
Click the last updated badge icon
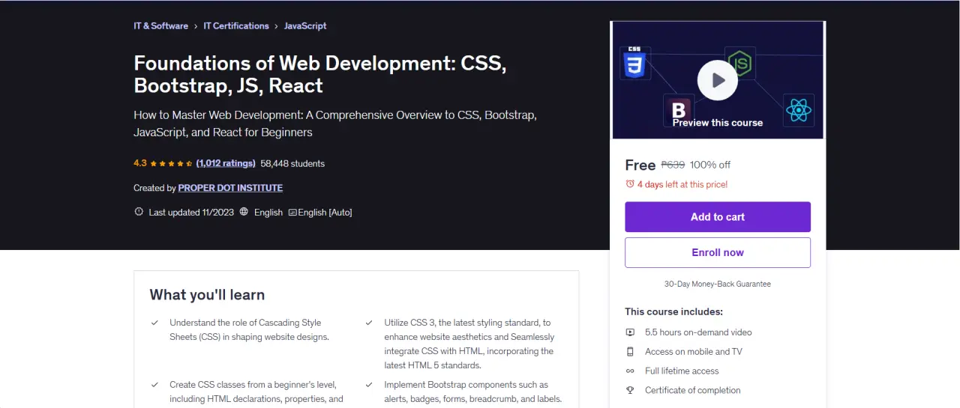coord(139,212)
